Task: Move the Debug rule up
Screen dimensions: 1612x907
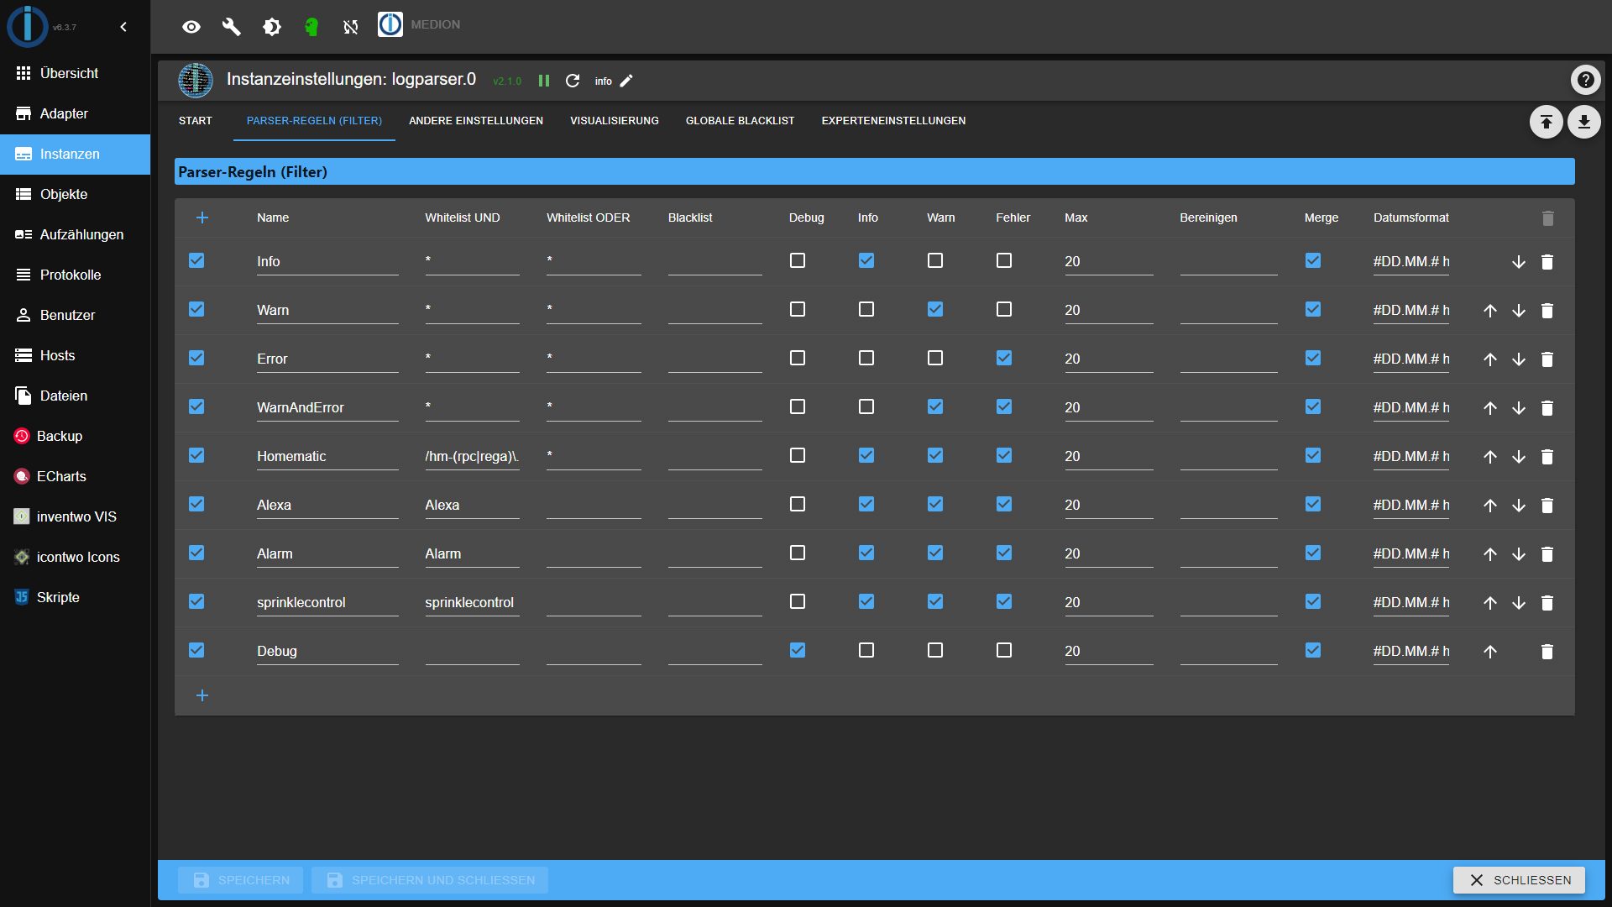Action: tap(1490, 652)
